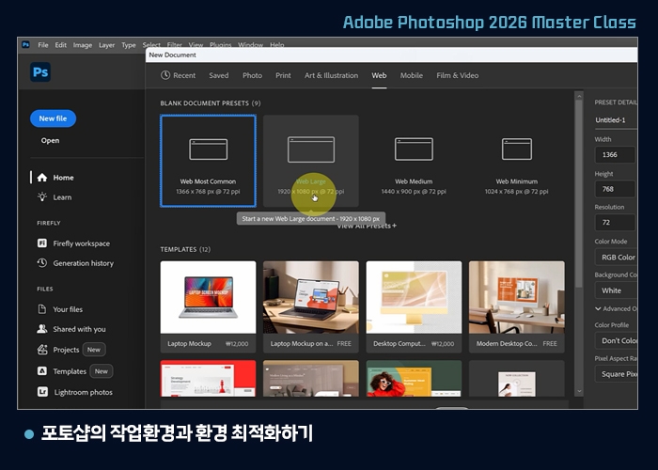Open the Type menu
The image size is (658, 470).
pos(129,45)
